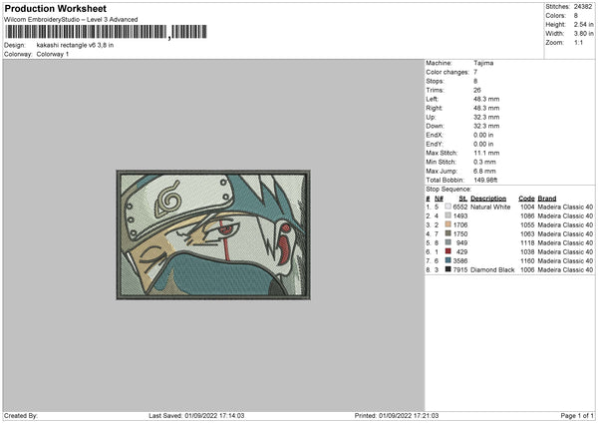Select the teal swatch beside 3586

tap(448, 260)
